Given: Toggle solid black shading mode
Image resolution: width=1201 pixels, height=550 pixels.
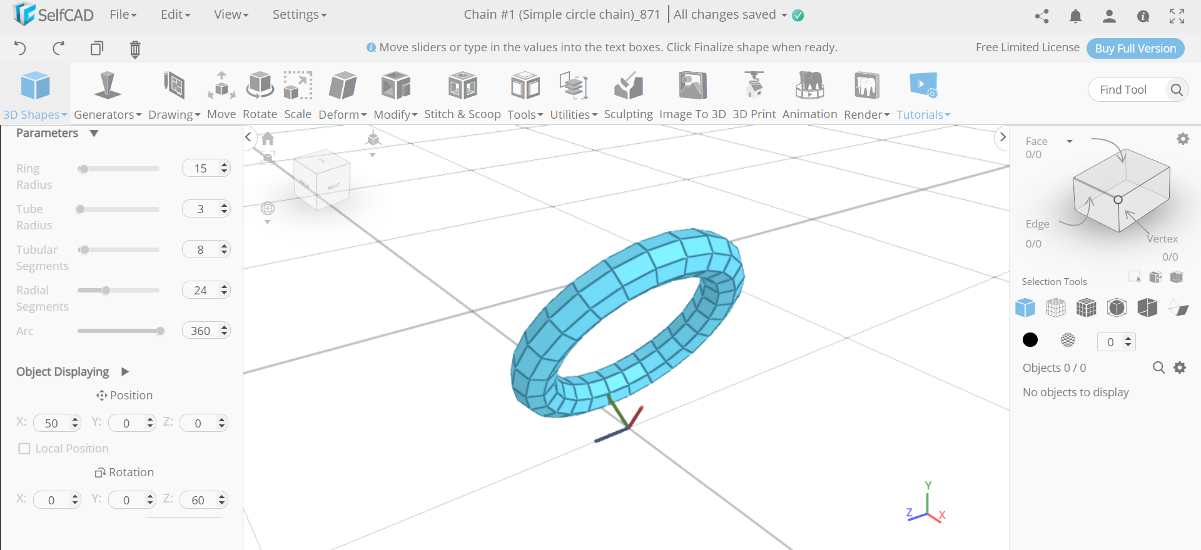Looking at the screenshot, I should [1030, 339].
